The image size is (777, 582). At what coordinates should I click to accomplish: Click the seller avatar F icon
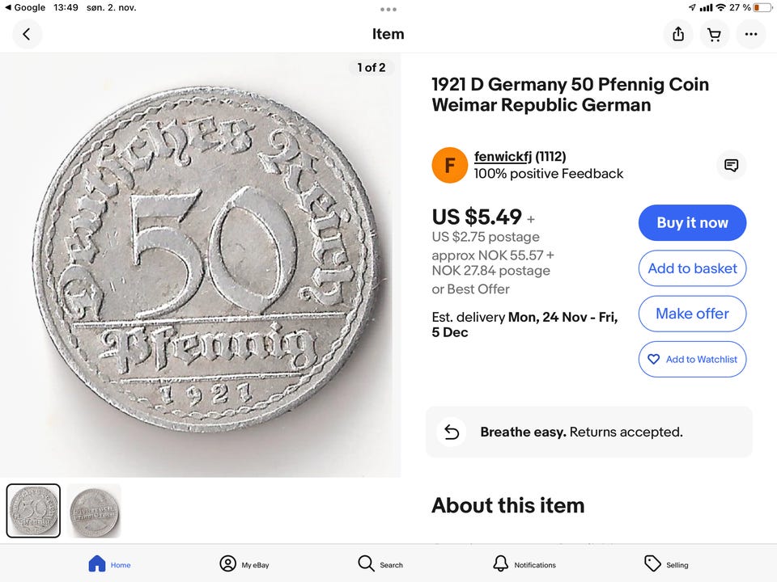(449, 165)
